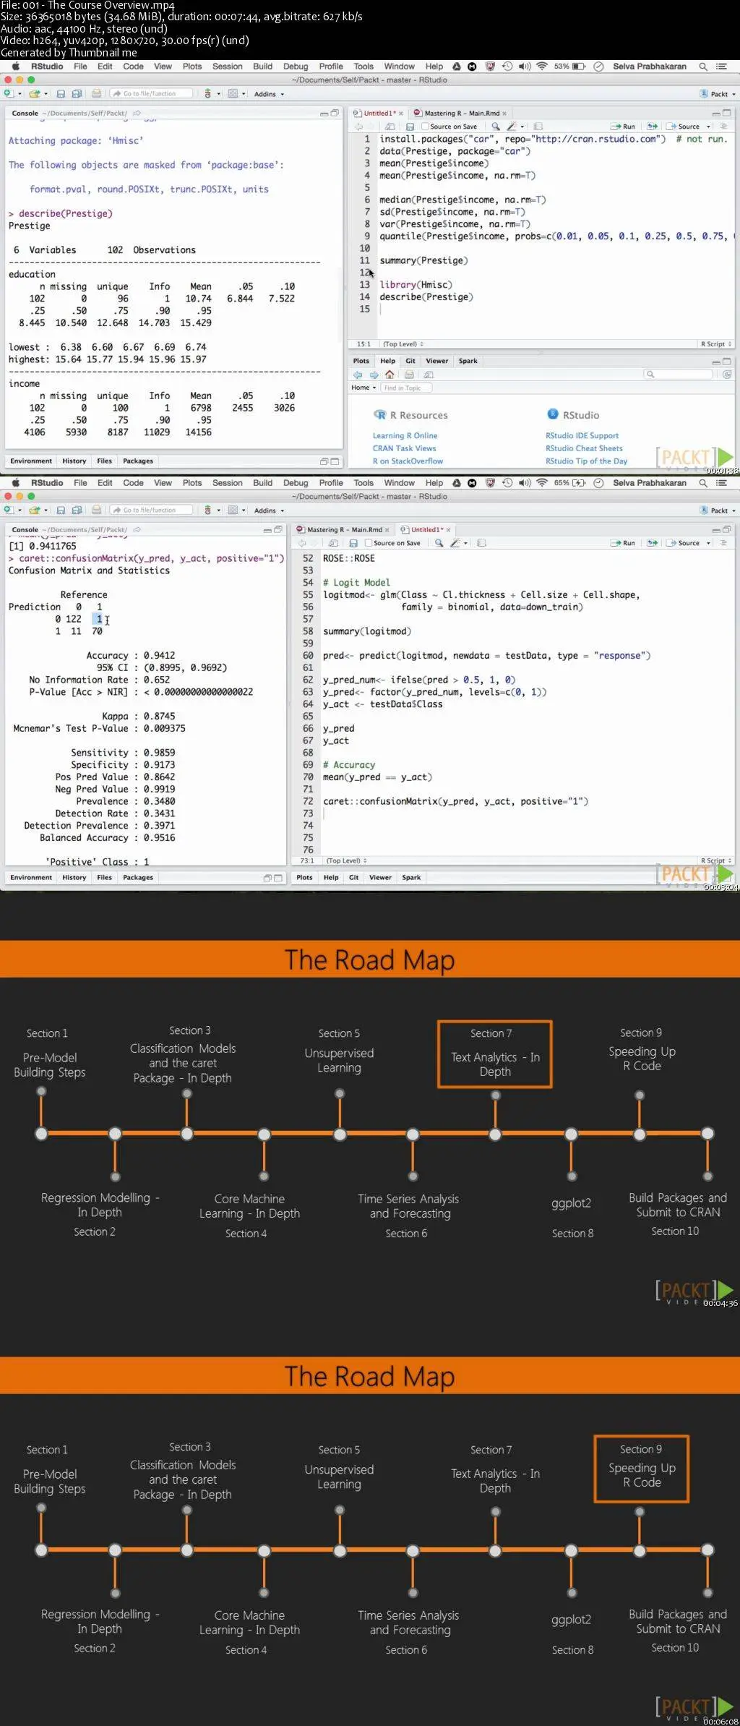Click "describe(Prestige)" on editor line 14

tap(426, 297)
